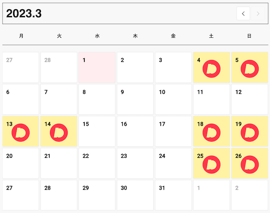The height and width of the screenshot is (213, 270).
Task: Select the D logo on March 14
Action: [59, 133]
